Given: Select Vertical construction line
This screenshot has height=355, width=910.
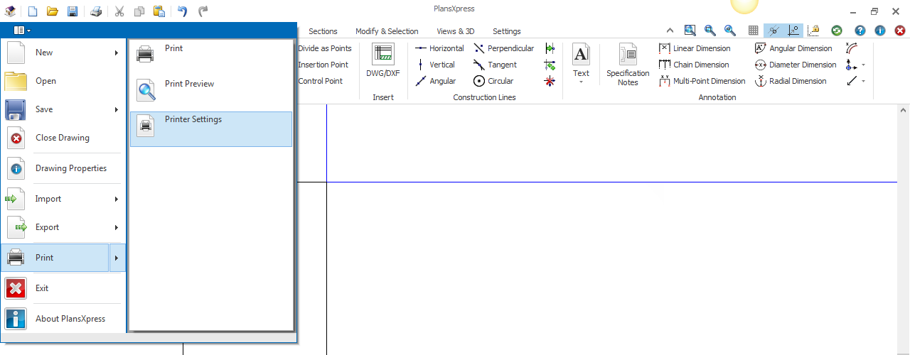Looking at the screenshot, I should pos(435,65).
